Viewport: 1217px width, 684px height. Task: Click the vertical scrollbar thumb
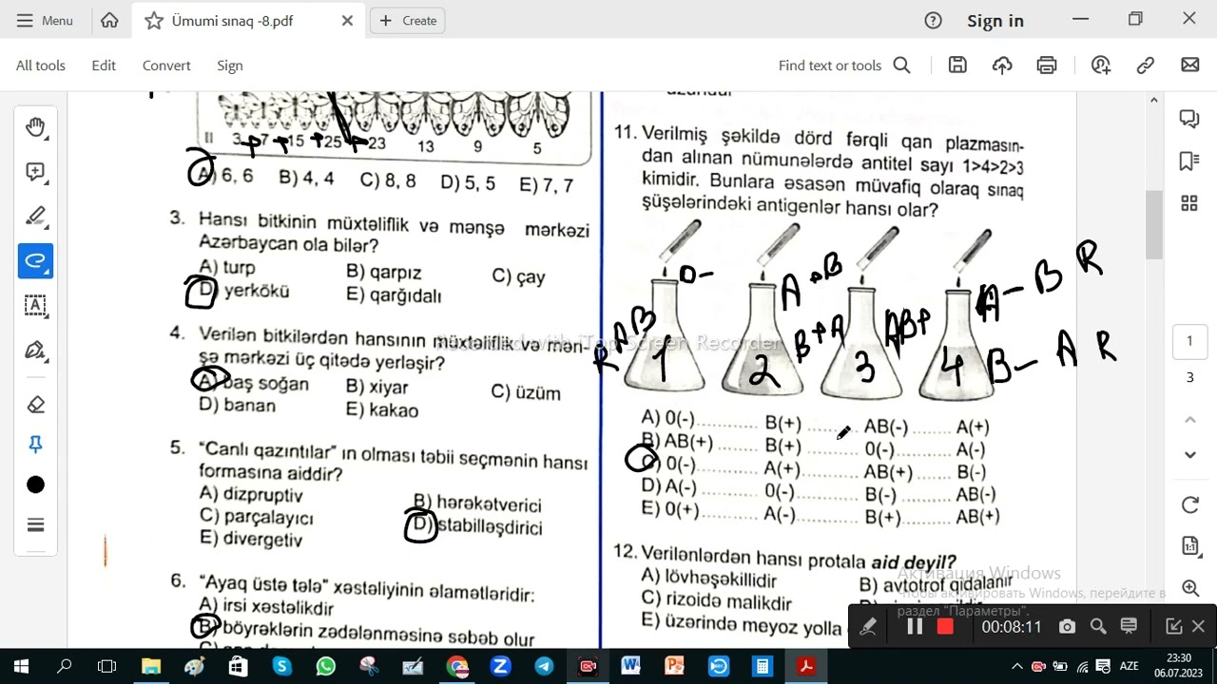1154,225
